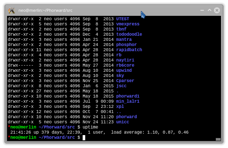Screen dimensions: 228x148
Task: Click the terminal app icon in title bar
Action: pos(12,10)
